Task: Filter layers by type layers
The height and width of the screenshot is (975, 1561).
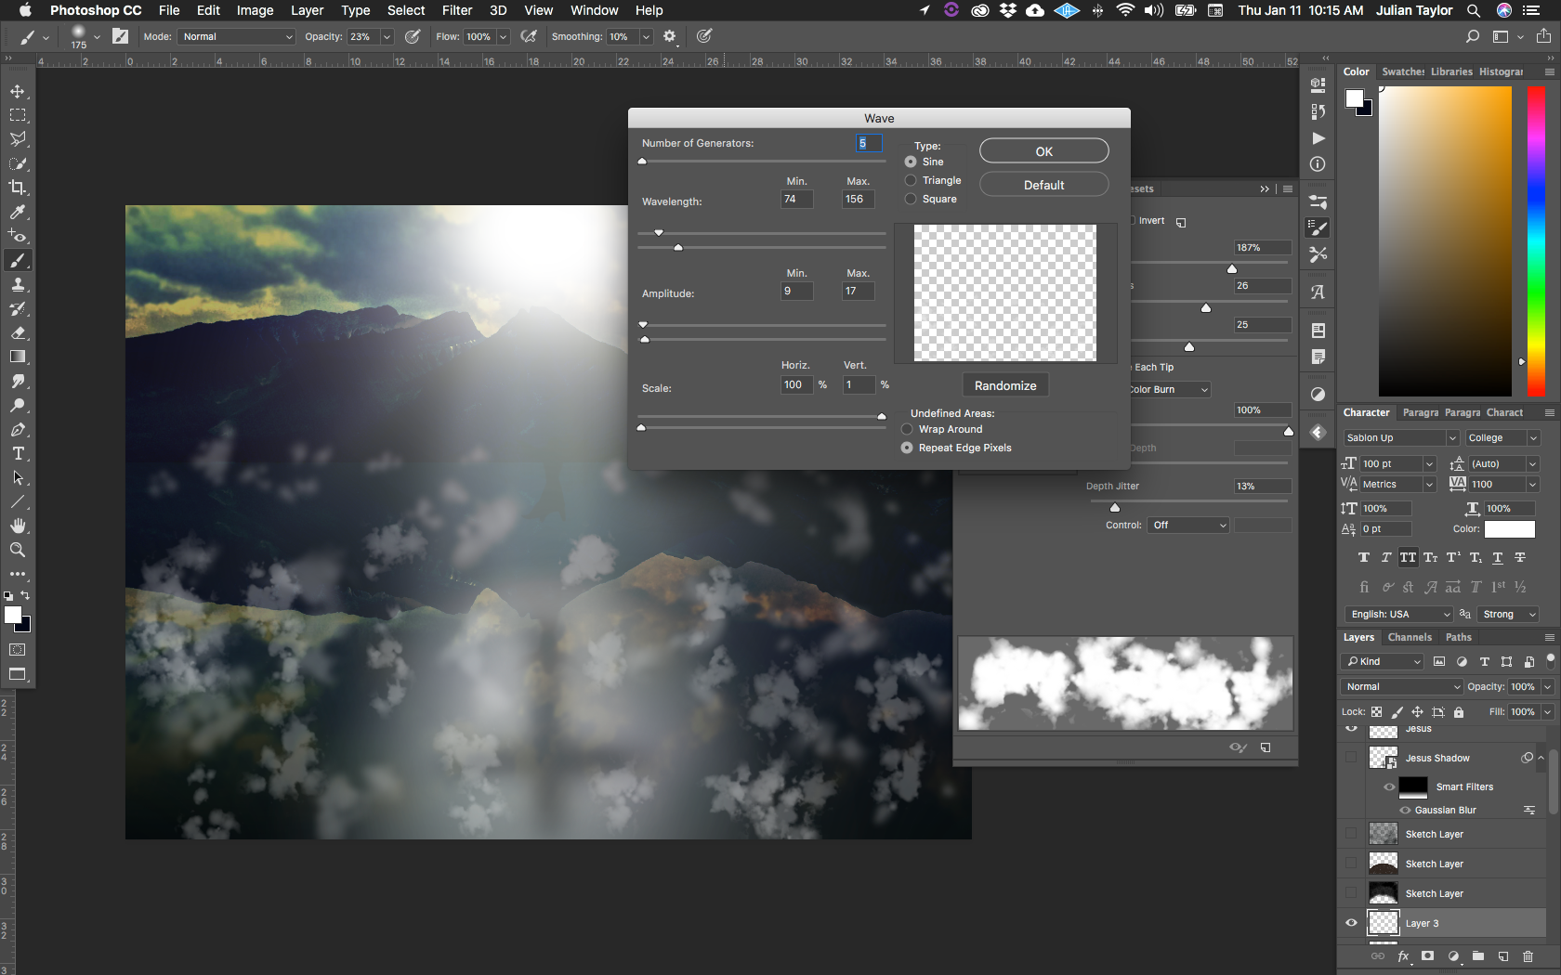Action: (1484, 661)
